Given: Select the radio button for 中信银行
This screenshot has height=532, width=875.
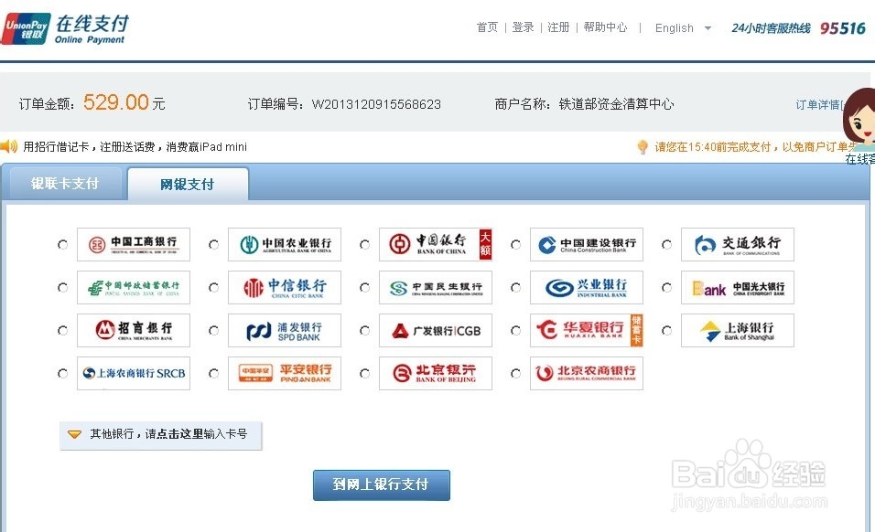Looking at the screenshot, I should coord(212,287).
